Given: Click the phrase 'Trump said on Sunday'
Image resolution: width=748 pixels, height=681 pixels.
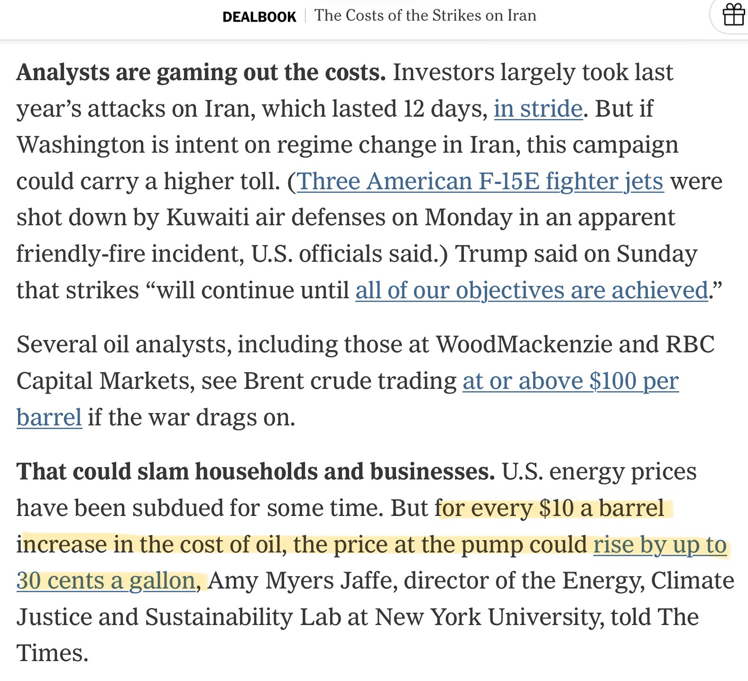Looking at the screenshot, I should 576,254.
